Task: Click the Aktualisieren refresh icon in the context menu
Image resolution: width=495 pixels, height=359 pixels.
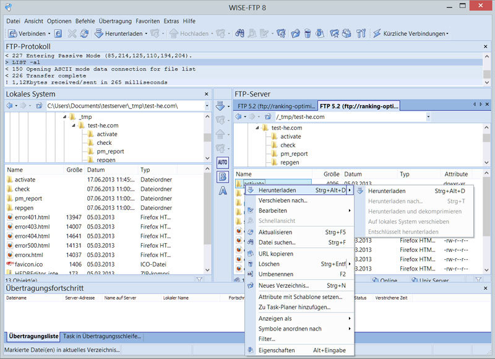Action: click(251, 232)
